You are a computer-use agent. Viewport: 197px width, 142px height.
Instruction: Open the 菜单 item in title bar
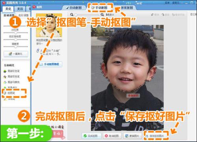click(167, 2)
